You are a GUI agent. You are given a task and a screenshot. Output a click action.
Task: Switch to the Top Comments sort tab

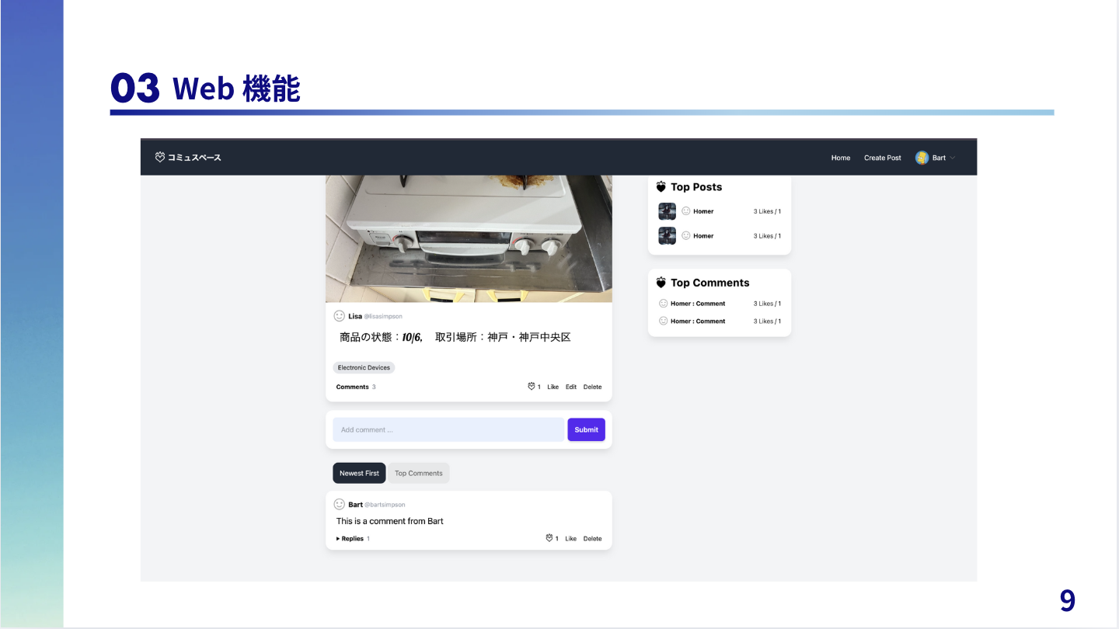tap(418, 473)
